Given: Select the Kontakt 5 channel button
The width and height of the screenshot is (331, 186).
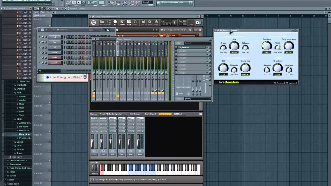Looking at the screenshot, I should point(54,63).
